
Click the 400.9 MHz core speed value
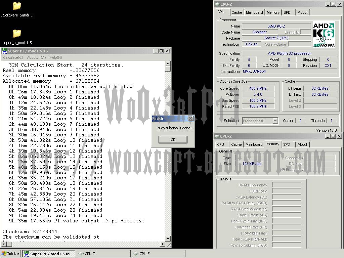pyautogui.click(x=258, y=88)
